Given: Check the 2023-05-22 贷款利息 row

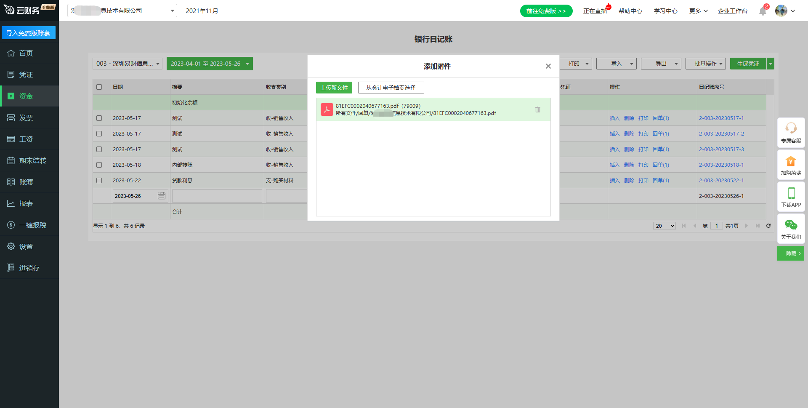Looking at the screenshot, I should (99, 181).
